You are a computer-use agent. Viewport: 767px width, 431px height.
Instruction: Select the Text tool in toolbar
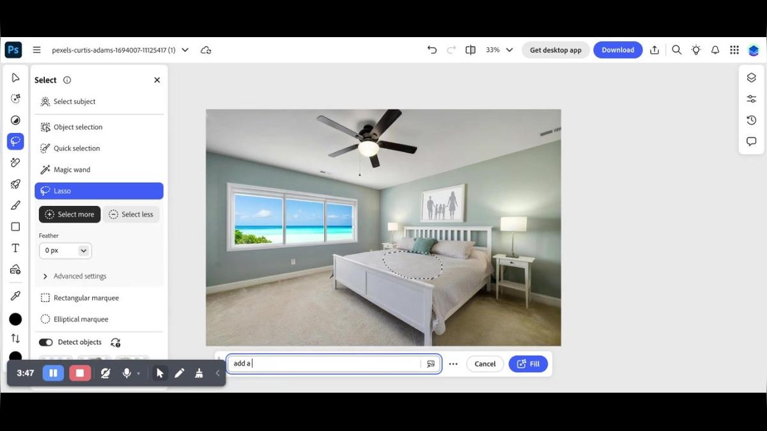[x=15, y=248]
